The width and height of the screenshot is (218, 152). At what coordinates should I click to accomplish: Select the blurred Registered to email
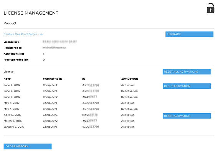[x=54, y=48]
